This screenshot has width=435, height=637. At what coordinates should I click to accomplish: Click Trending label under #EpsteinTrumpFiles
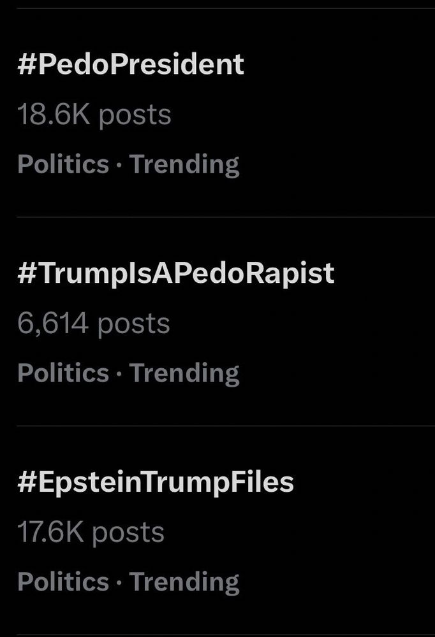point(184,582)
